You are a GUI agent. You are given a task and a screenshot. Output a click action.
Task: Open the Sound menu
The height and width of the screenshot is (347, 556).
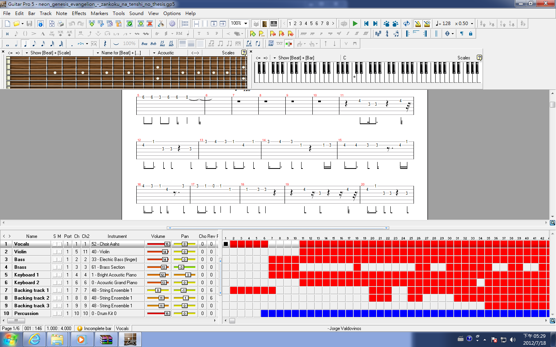pyautogui.click(x=136, y=13)
